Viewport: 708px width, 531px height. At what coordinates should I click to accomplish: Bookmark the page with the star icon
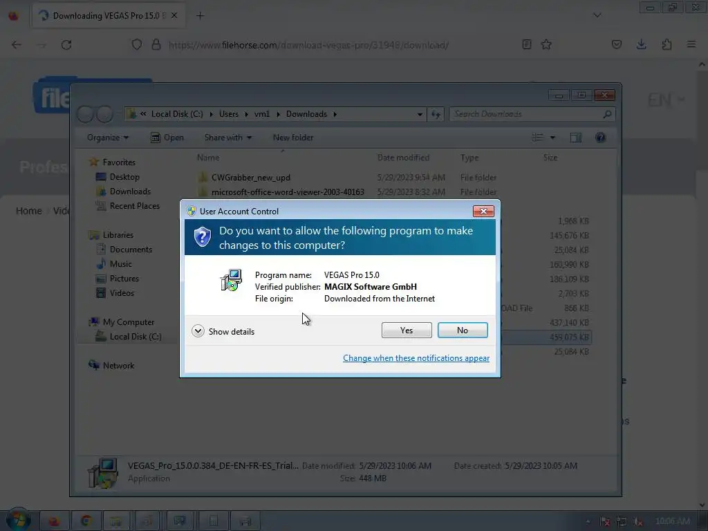(546, 45)
